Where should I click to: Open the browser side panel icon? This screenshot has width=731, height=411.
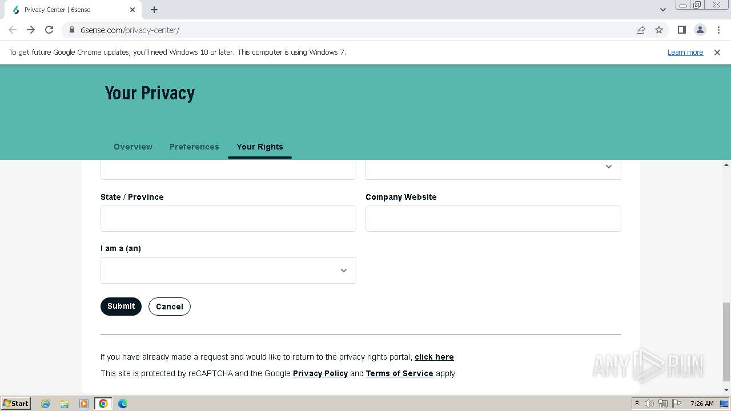[x=681, y=30]
